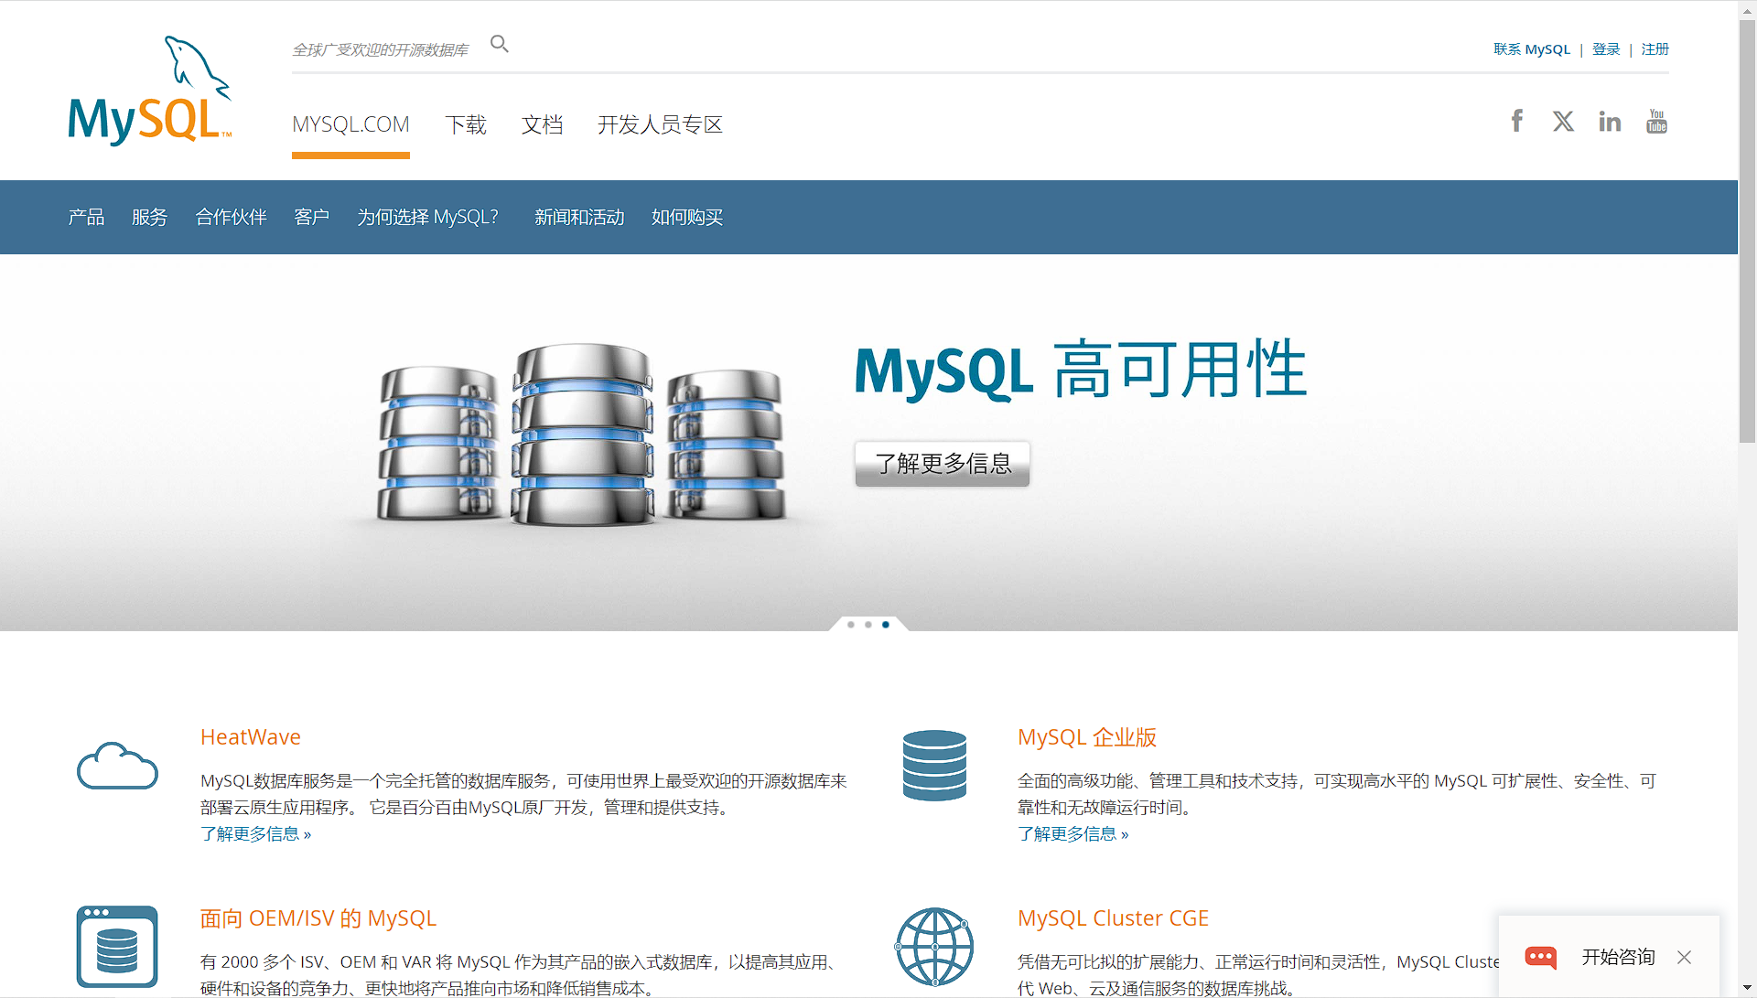Open the LinkedIn social icon

[1610, 121]
